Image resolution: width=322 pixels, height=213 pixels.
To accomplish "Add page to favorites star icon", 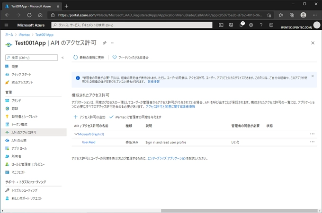I will tap(269, 15).
